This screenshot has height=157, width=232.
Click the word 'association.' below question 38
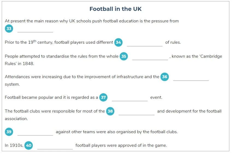tap(16, 119)
